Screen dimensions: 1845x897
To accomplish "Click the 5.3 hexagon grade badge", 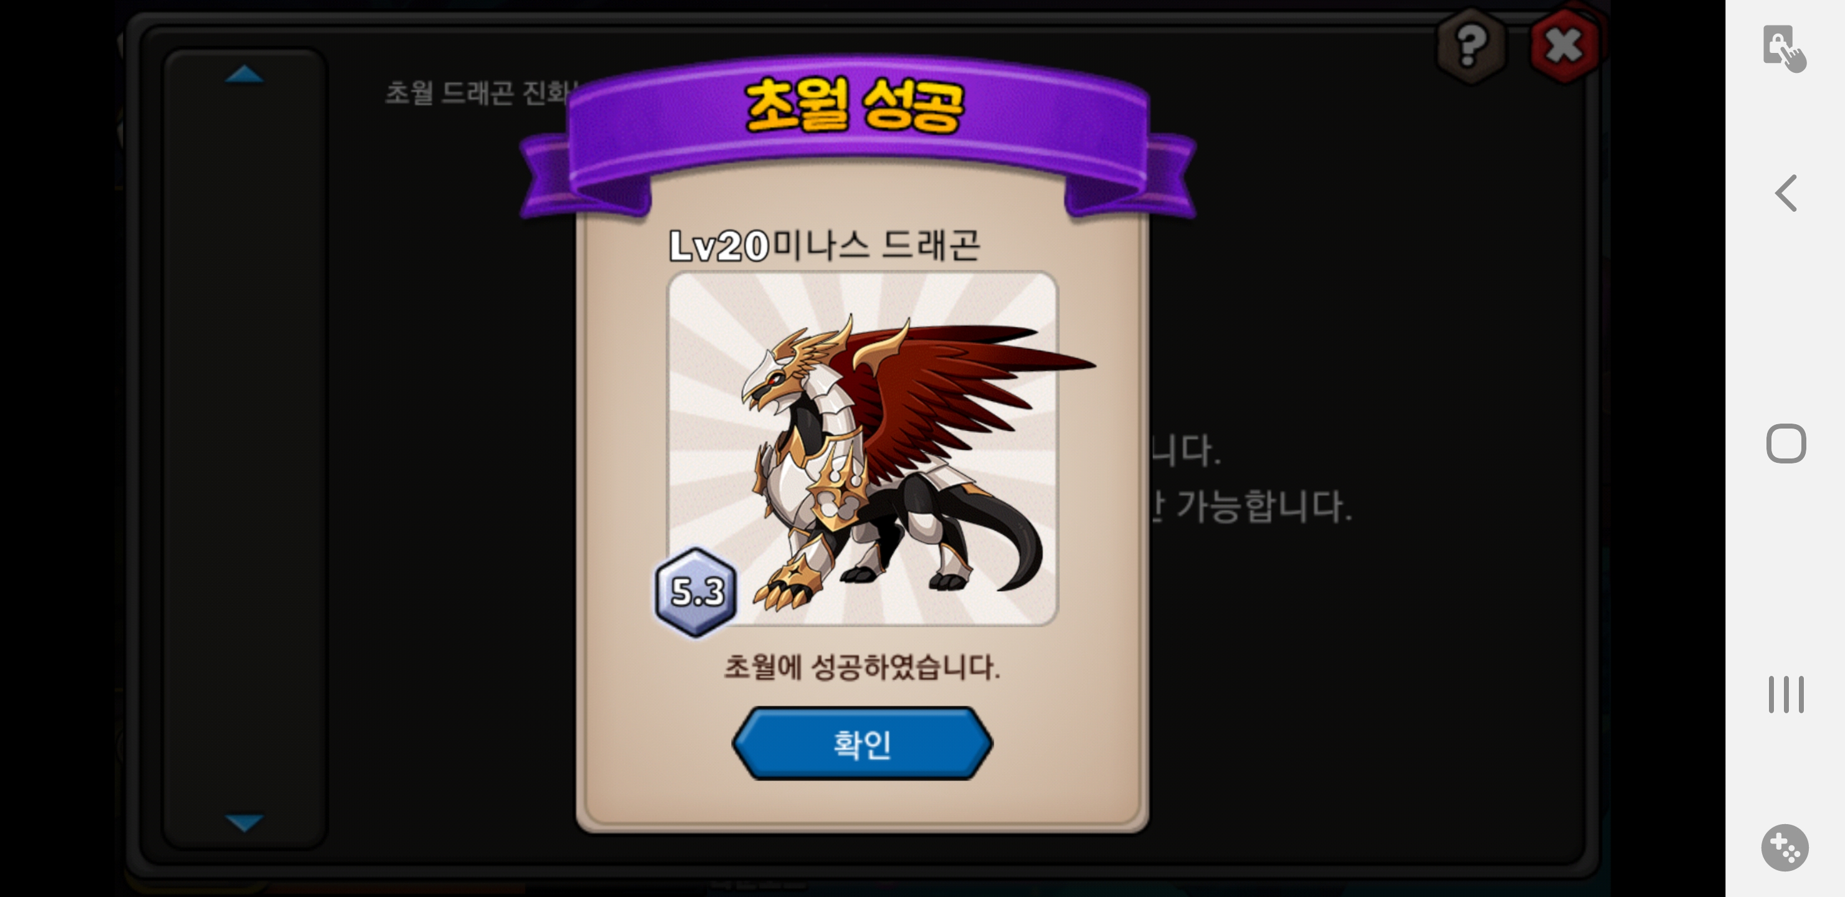I will tap(696, 592).
